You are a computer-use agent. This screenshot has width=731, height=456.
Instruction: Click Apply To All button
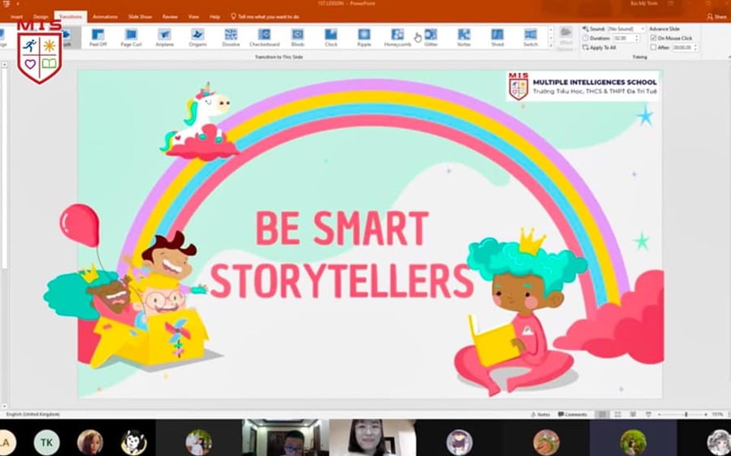(602, 48)
